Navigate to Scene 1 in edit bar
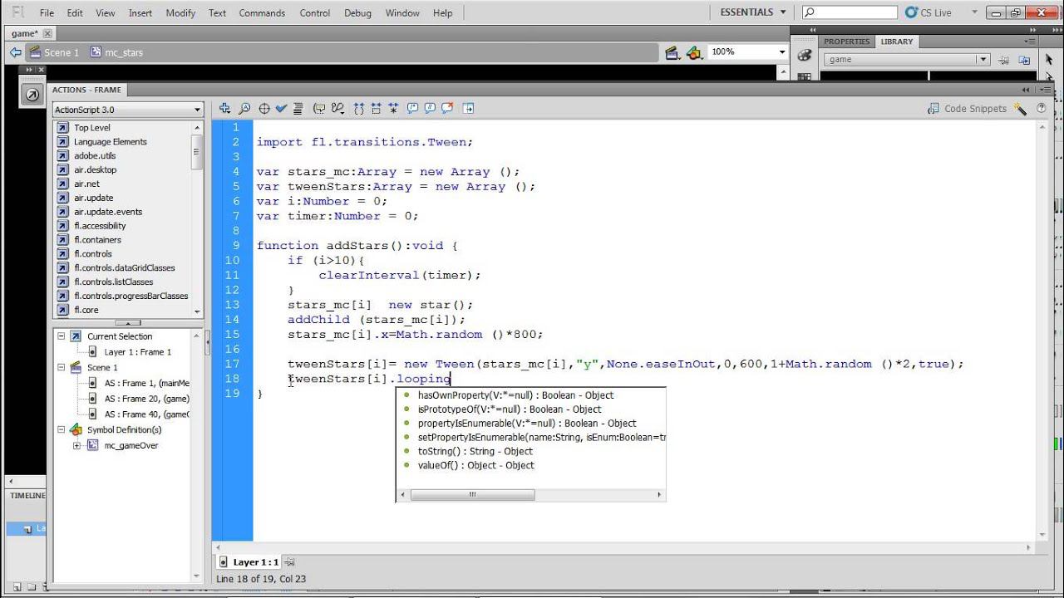1064x598 pixels. point(53,52)
